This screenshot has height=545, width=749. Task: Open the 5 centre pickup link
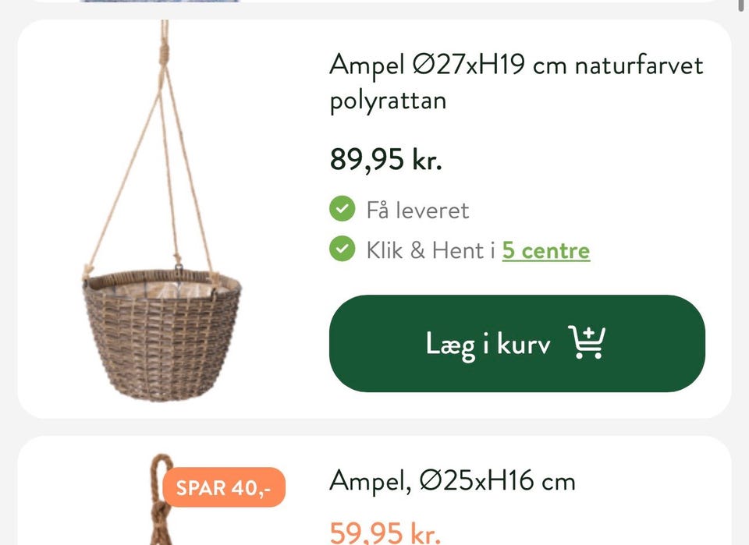(x=545, y=250)
